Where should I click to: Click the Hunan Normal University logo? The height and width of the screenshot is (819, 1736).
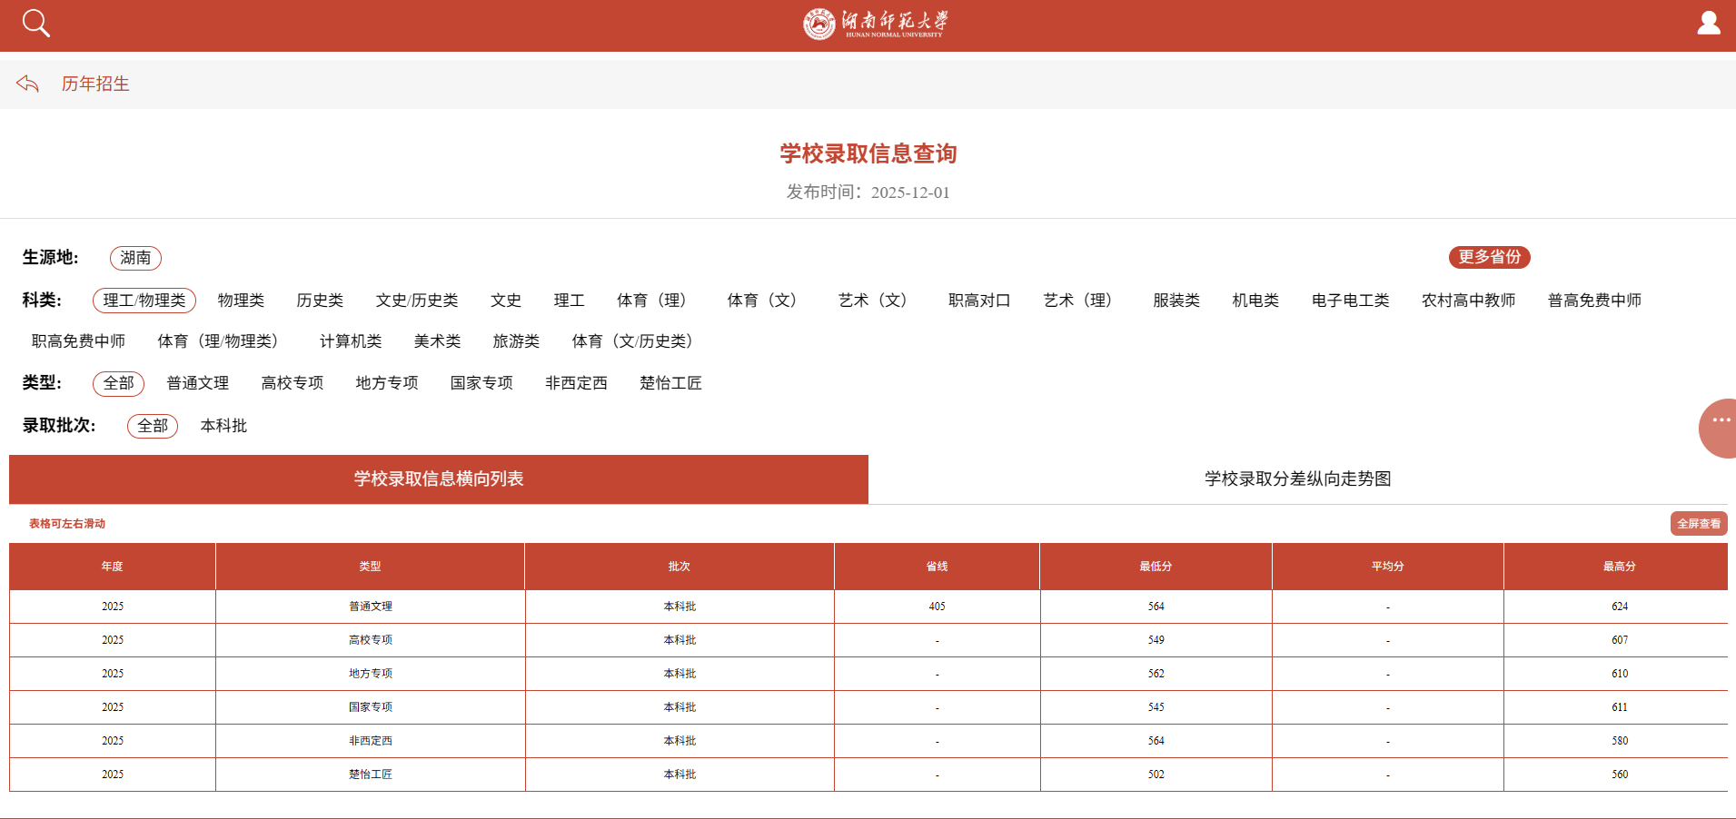(876, 24)
